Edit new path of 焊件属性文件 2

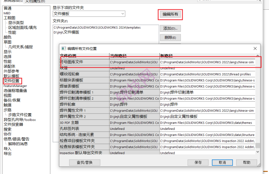[x=207, y=116]
